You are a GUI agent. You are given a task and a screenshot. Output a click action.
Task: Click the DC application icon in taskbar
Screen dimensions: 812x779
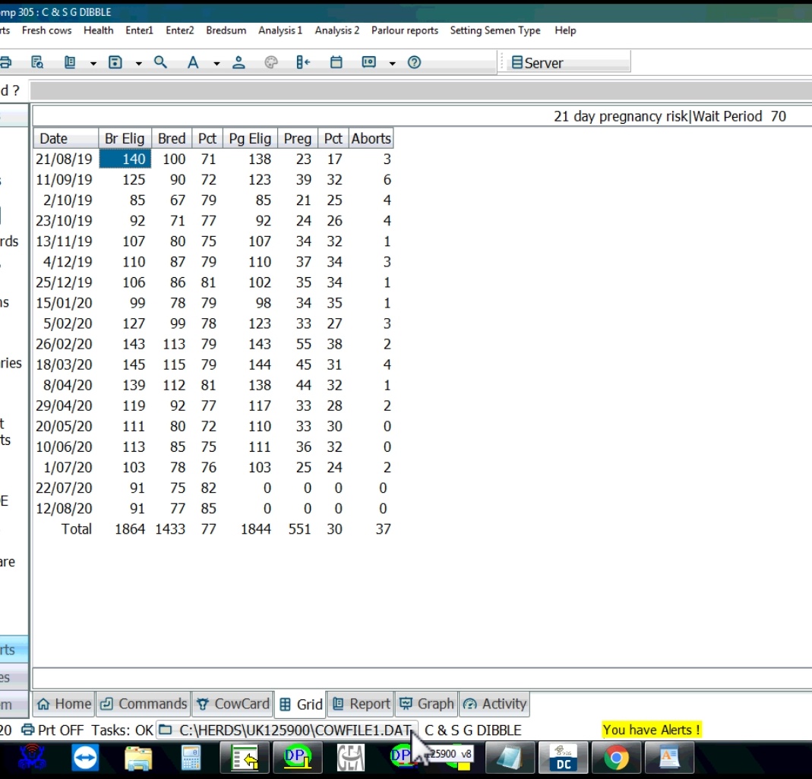[x=563, y=757]
